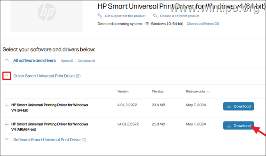The image size is (266, 156).
Task: Click the wrench icon beside Get support
Action: tap(100, 16)
